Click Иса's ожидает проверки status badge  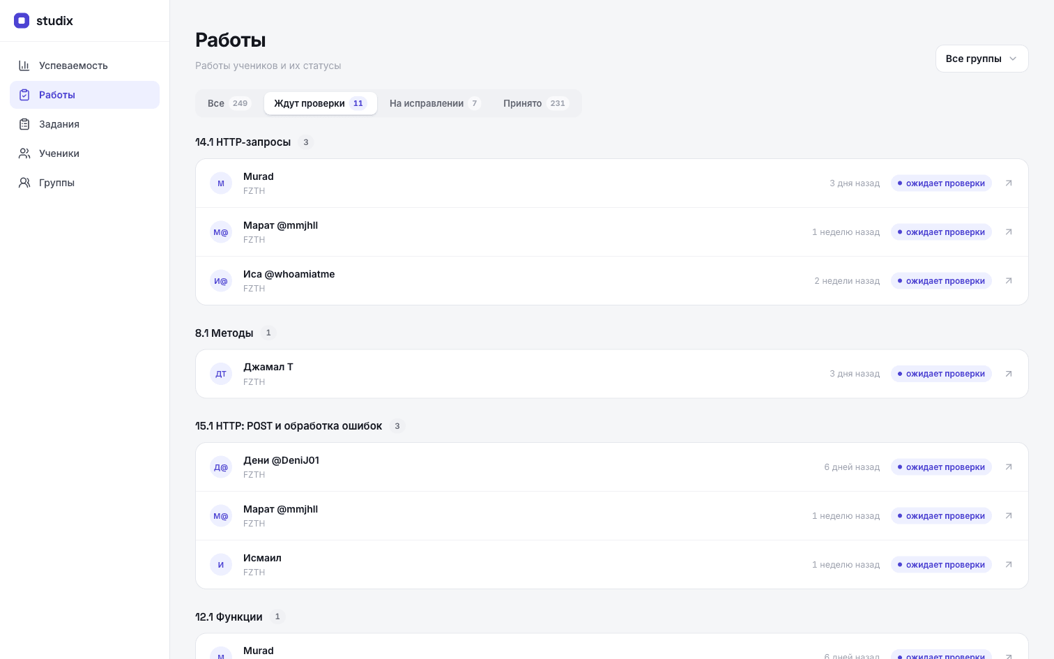pyautogui.click(x=941, y=281)
